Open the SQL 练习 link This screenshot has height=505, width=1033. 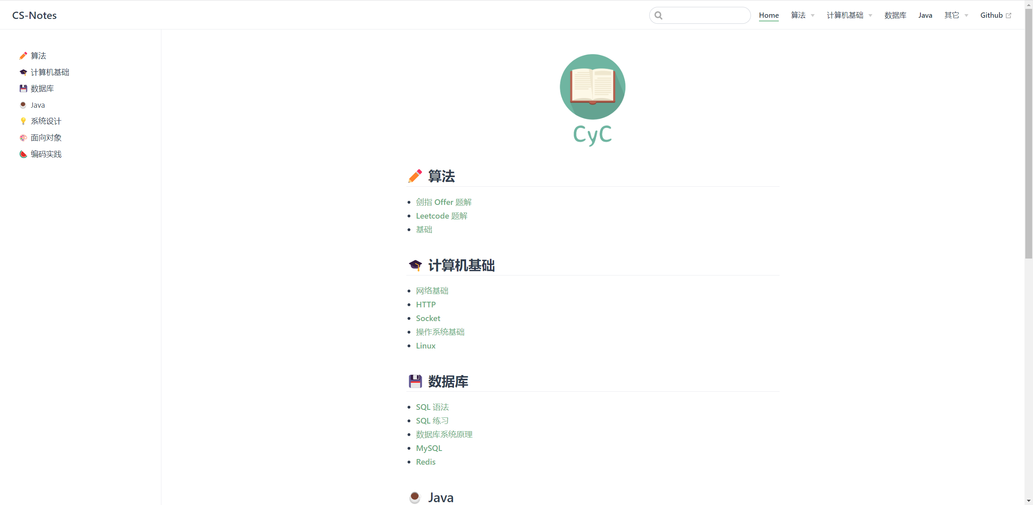[x=432, y=421]
